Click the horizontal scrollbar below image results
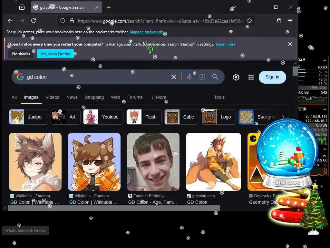The height and width of the screenshot is (248, 330). point(114,208)
